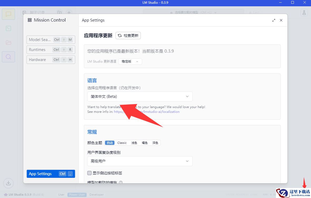Viewport: 311px width, 198px height.
Task: Maximize the LM Studio window
Action: click(293, 3)
